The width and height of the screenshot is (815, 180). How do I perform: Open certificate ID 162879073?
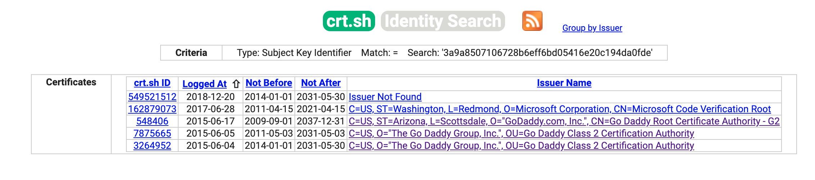[152, 109]
